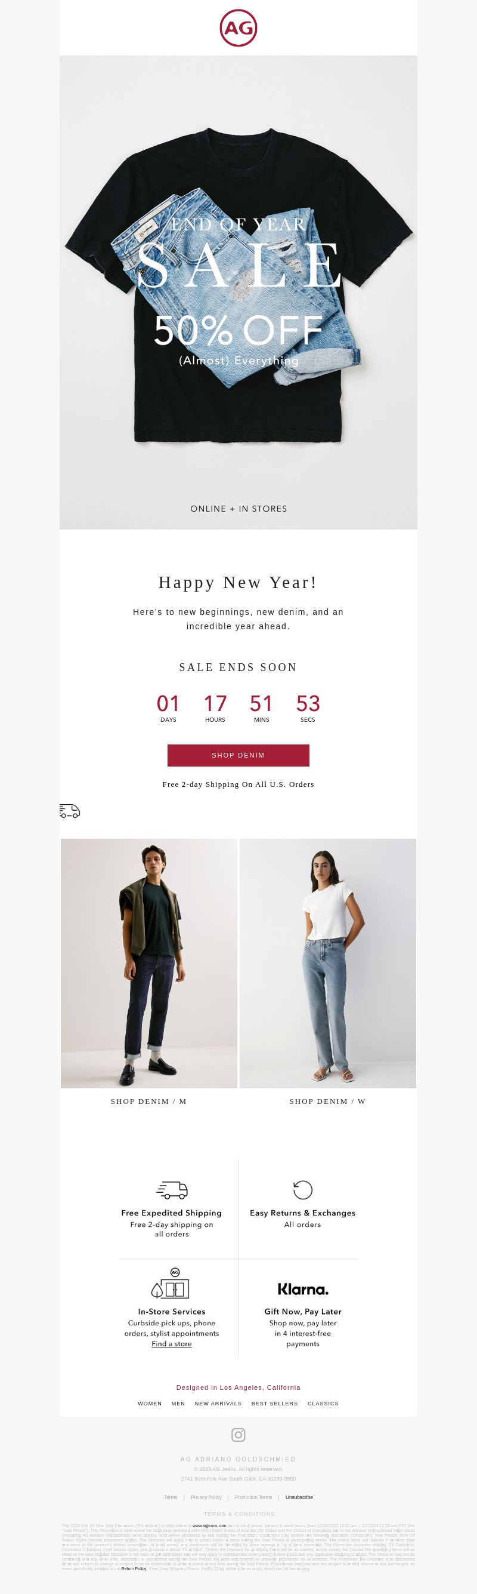This screenshot has height=1594, width=477.
Task: Open SHOP DENIM / W link
Action: 328,1101
